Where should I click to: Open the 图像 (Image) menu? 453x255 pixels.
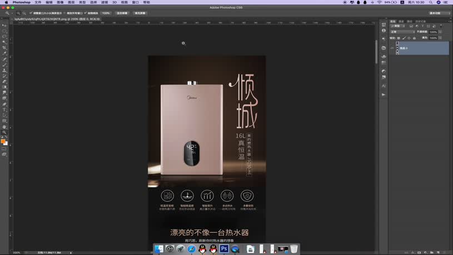[60, 2]
